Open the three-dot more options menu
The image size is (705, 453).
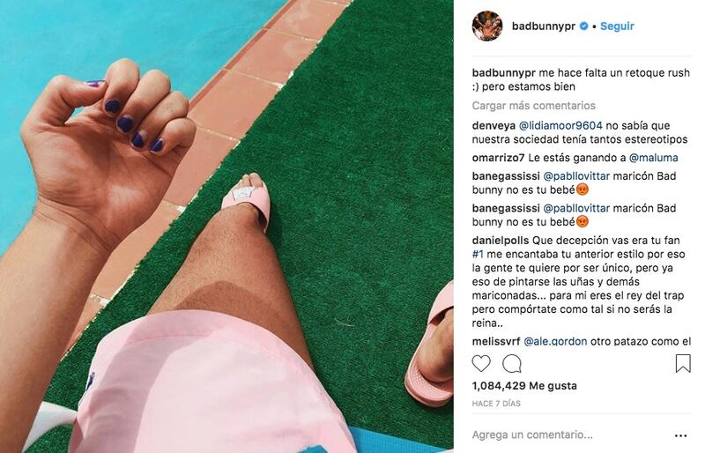click(x=680, y=435)
